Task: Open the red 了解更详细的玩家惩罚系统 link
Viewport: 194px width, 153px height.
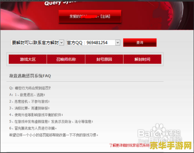Action: click(x=129, y=145)
